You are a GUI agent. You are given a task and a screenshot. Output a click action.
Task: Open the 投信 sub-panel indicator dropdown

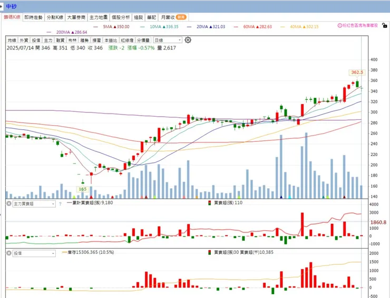(34, 253)
